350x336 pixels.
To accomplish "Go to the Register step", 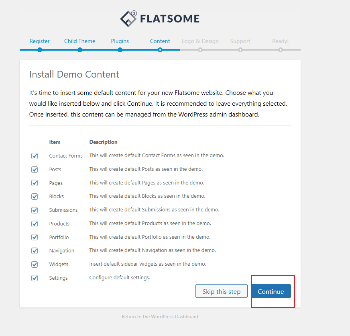I will [39, 41].
